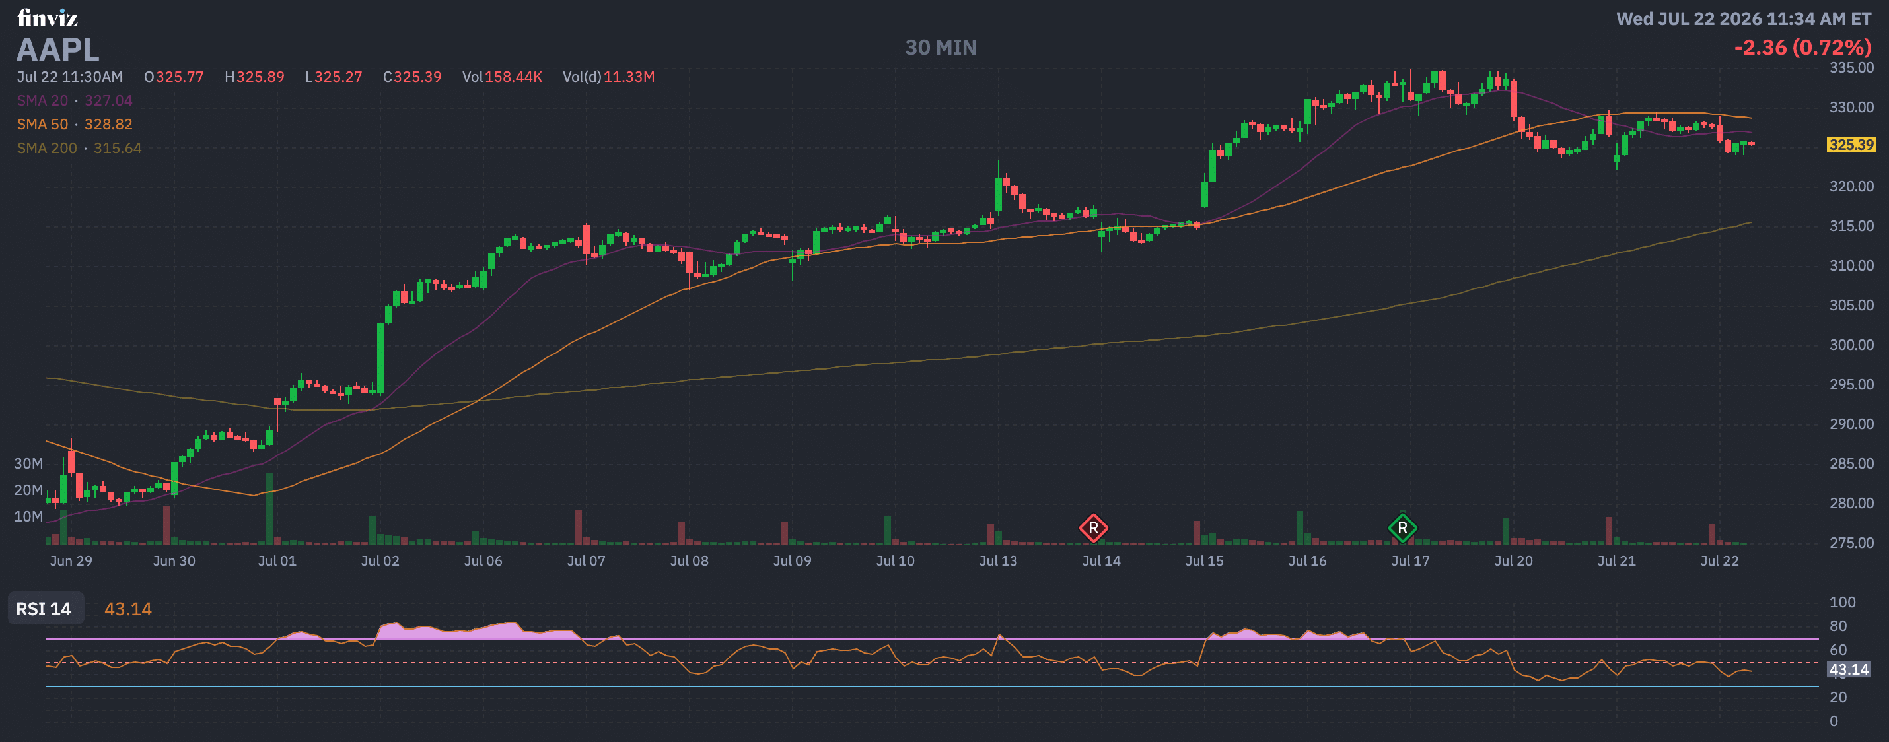The width and height of the screenshot is (1889, 742).
Task: Click the Jul 21 date label
Action: coord(1616,561)
